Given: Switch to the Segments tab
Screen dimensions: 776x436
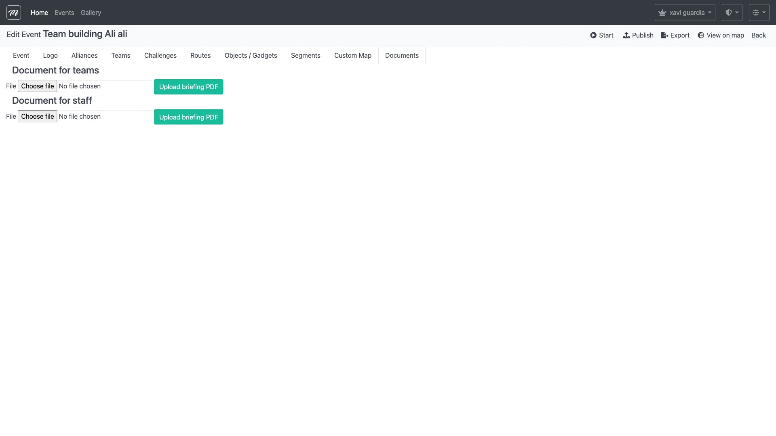Looking at the screenshot, I should (x=306, y=55).
